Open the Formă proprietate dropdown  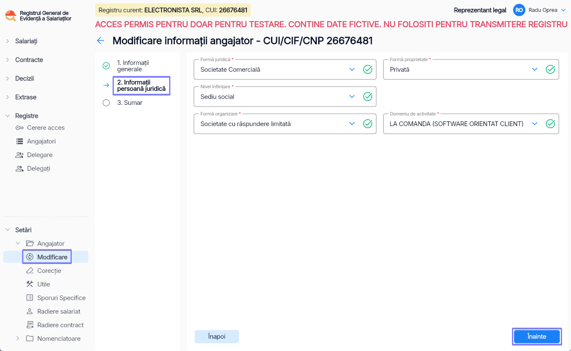point(534,69)
